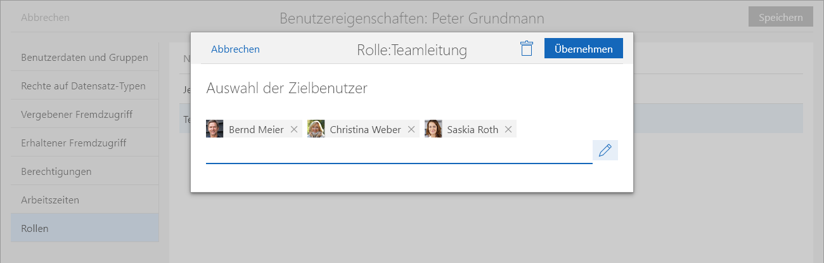
Task: Select Christina Weber's avatar picture
Action: tap(316, 129)
